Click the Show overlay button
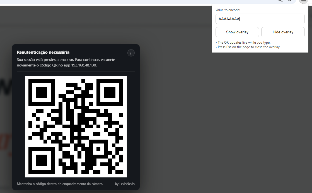The image size is (312, 193). [x=237, y=32]
